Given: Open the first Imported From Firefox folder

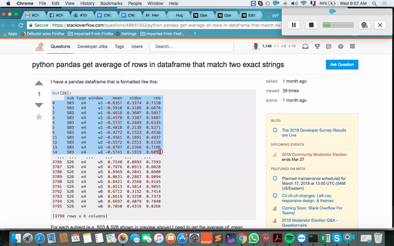Looking at the screenshot, I should point(91,33).
